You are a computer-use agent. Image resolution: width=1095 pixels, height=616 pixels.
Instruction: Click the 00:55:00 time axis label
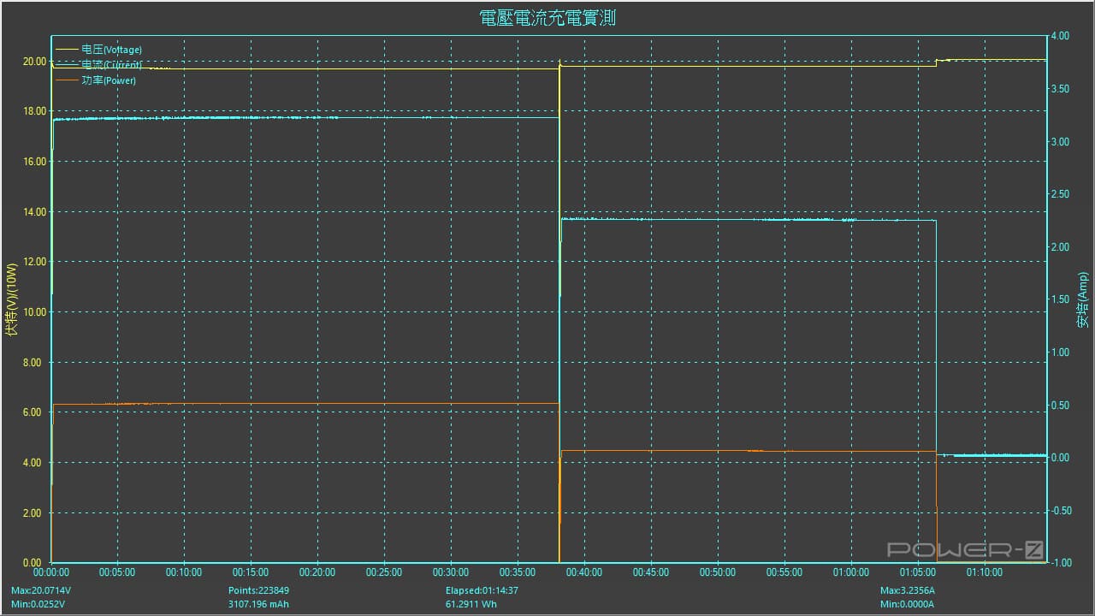click(784, 572)
